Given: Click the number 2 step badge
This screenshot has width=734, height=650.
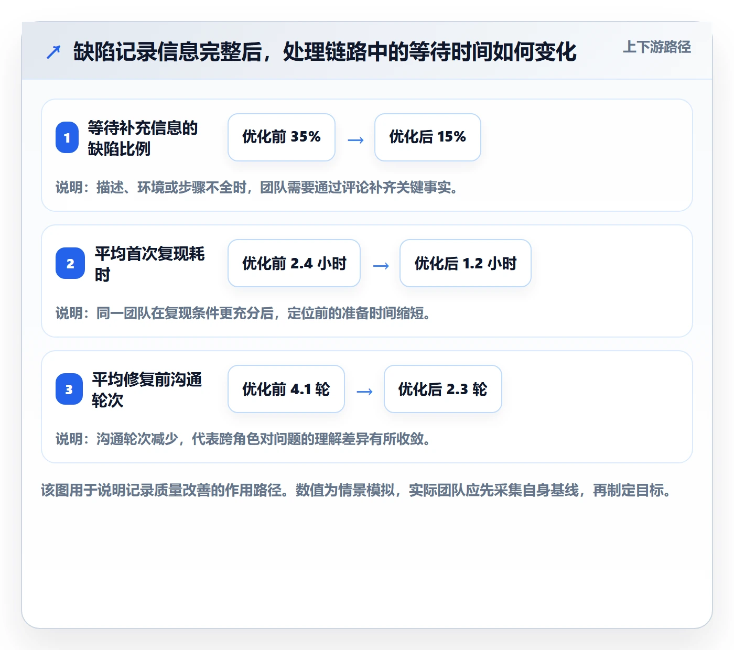Looking at the screenshot, I should pos(70,263).
